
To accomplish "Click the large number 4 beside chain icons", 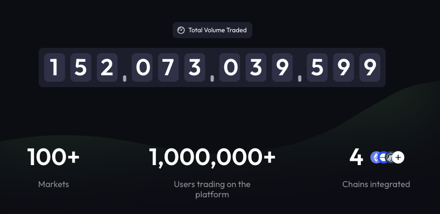I will point(356,158).
